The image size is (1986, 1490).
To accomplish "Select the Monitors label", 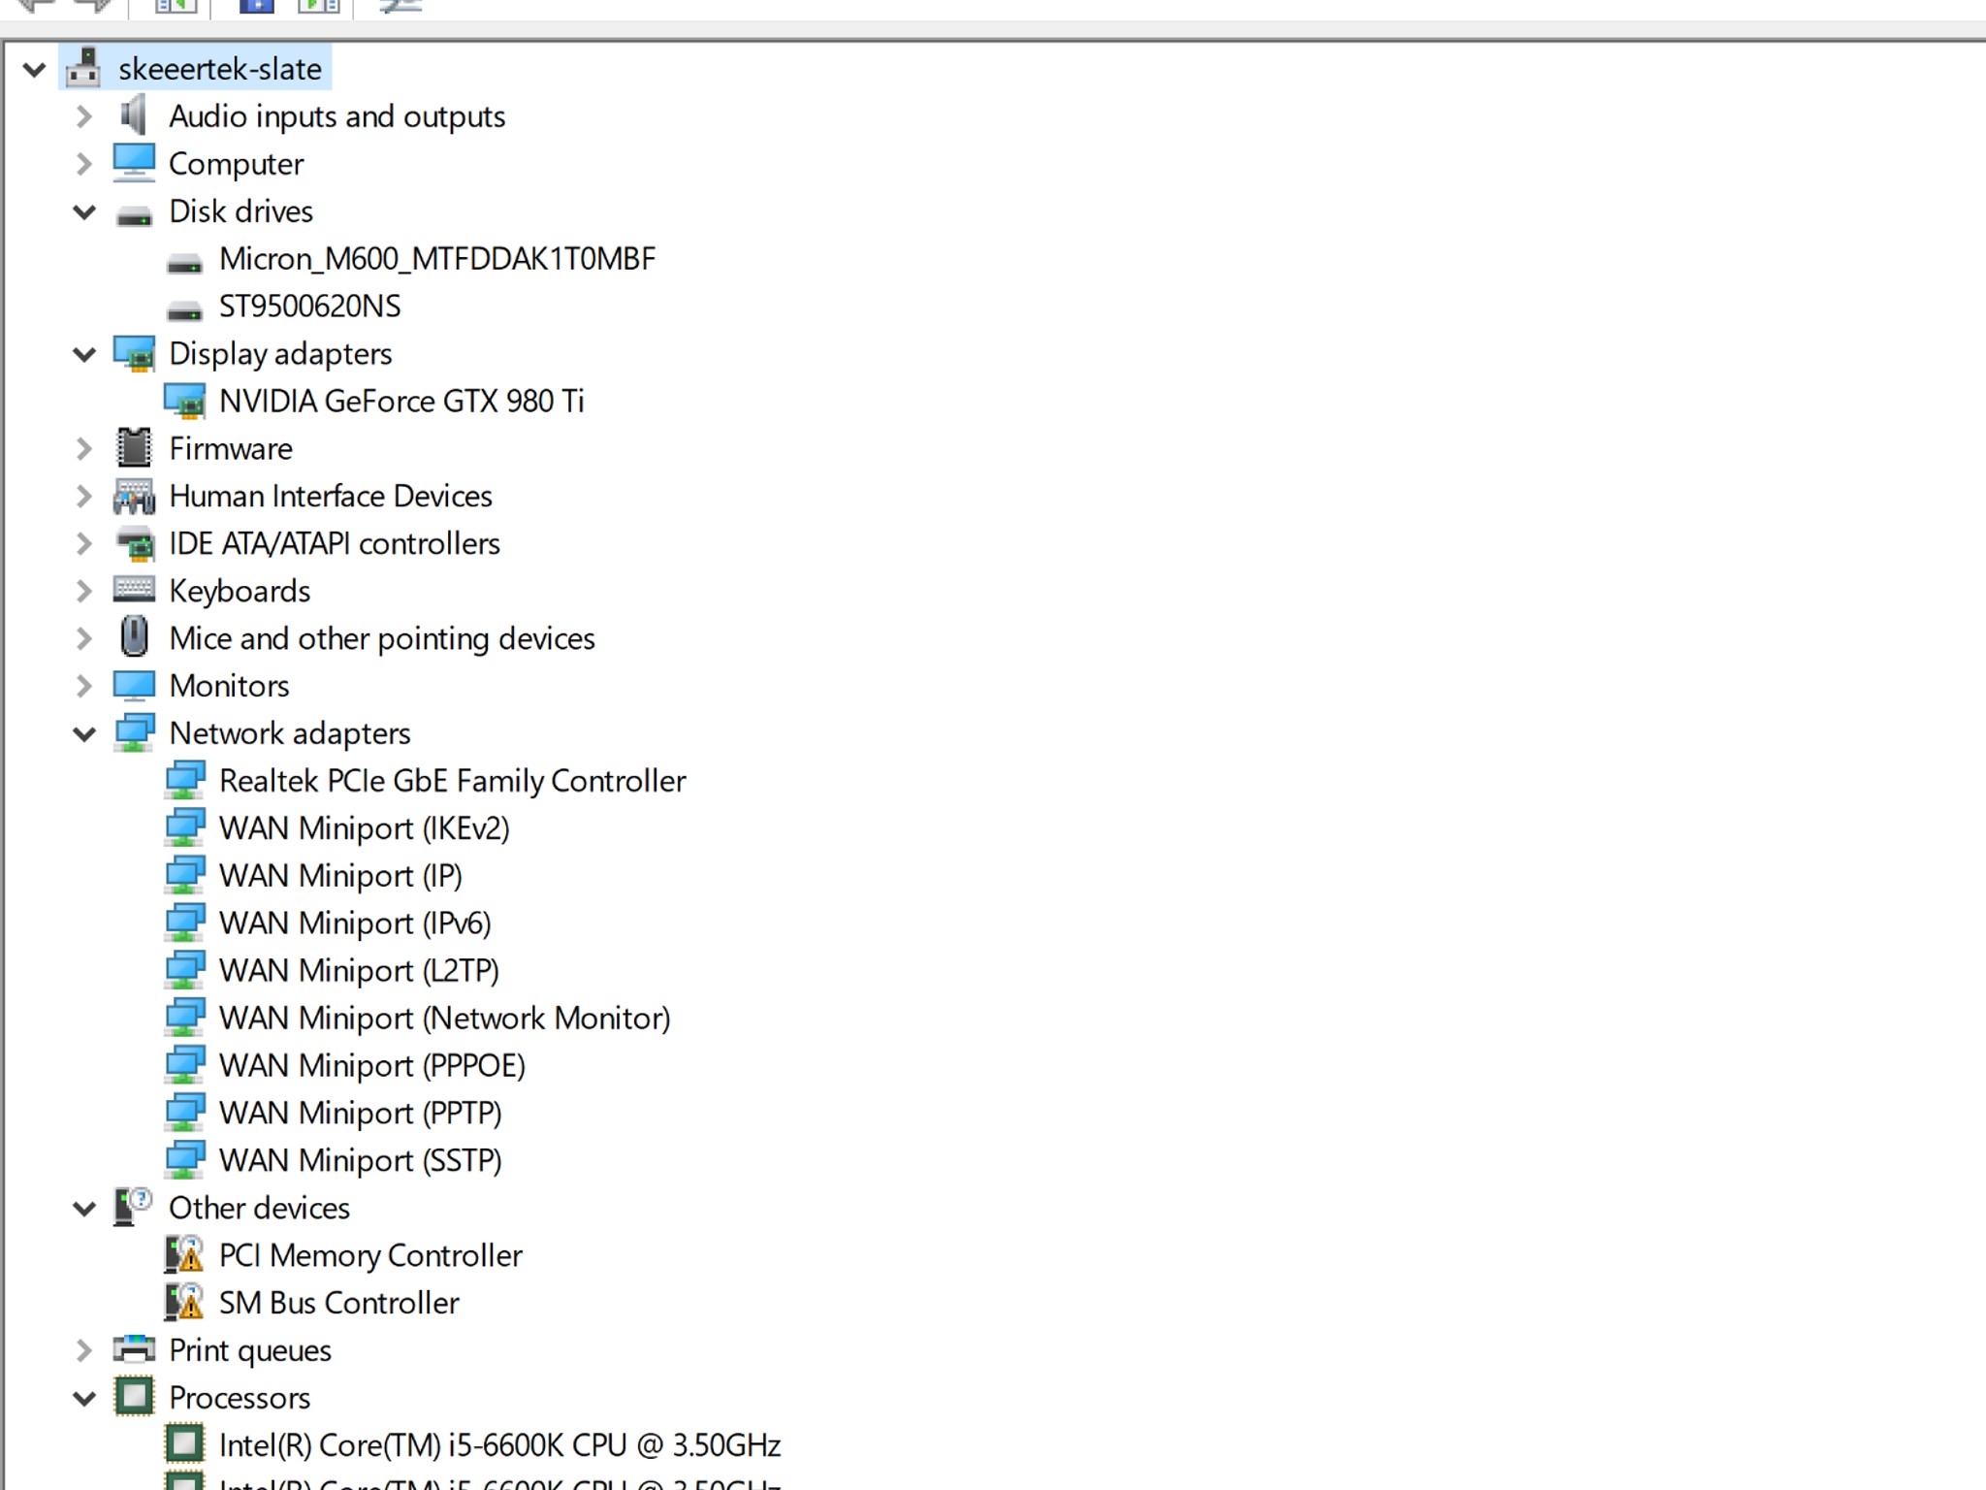I will point(229,687).
